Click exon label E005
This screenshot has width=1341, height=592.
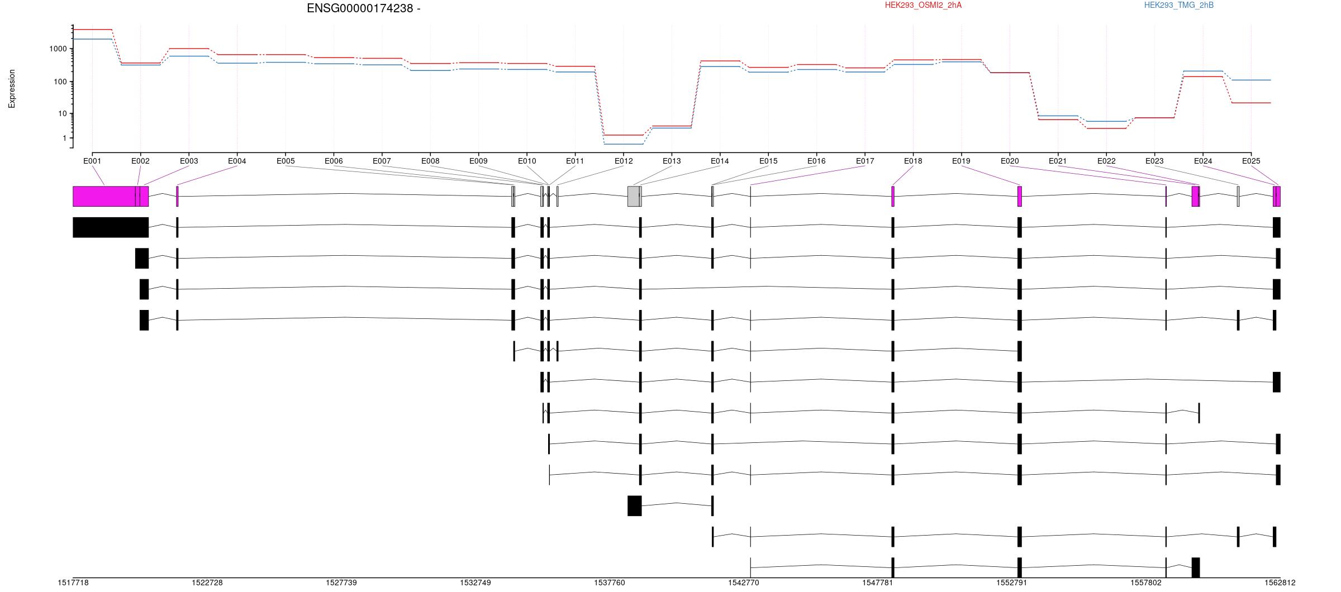coord(286,161)
